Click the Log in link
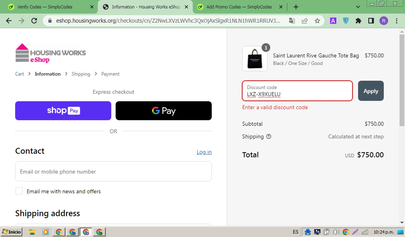The height and width of the screenshot is (237, 405). [x=204, y=152]
